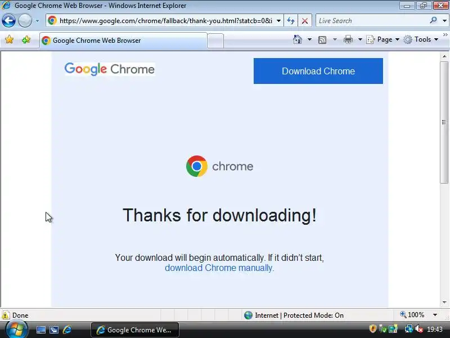Image resolution: width=450 pixels, height=338 pixels.
Task: Click the Live Search magnifier icon
Action: click(433, 20)
